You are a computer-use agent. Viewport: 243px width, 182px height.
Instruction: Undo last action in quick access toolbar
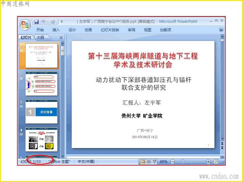tap(43, 22)
